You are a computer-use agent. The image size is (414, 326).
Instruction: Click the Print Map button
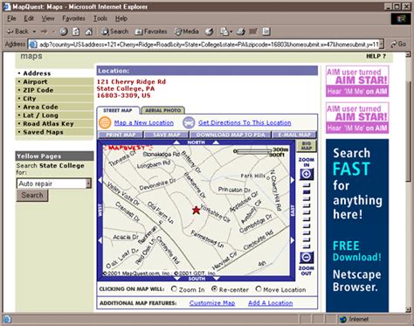[121, 135]
